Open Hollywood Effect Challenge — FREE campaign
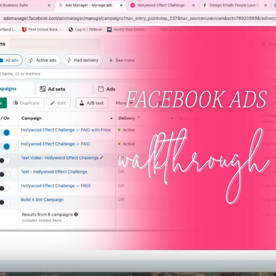The width and height of the screenshot is (276, 276). (56, 186)
